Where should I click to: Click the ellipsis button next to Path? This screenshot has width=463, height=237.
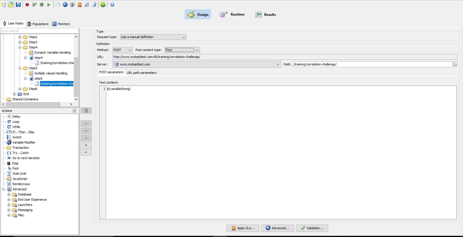tap(455, 64)
